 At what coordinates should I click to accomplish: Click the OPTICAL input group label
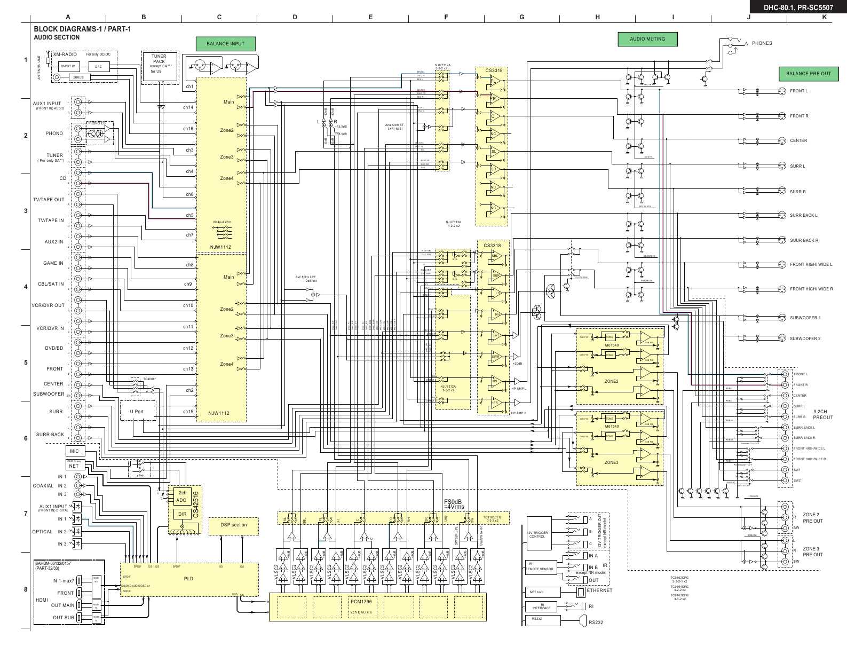point(43,532)
